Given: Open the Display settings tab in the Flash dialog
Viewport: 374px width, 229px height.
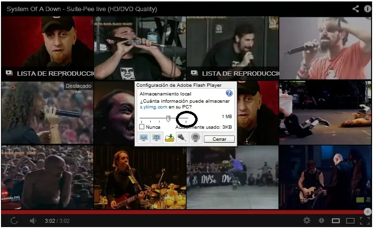Looking at the screenshot, I should point(144,138).
